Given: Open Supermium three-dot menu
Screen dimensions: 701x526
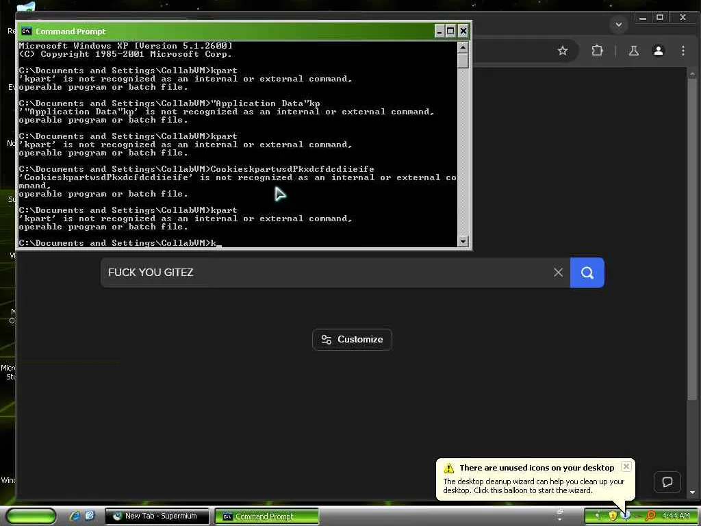Looking at the screenshot, I should pyautogui.click(x=683, y=51).
